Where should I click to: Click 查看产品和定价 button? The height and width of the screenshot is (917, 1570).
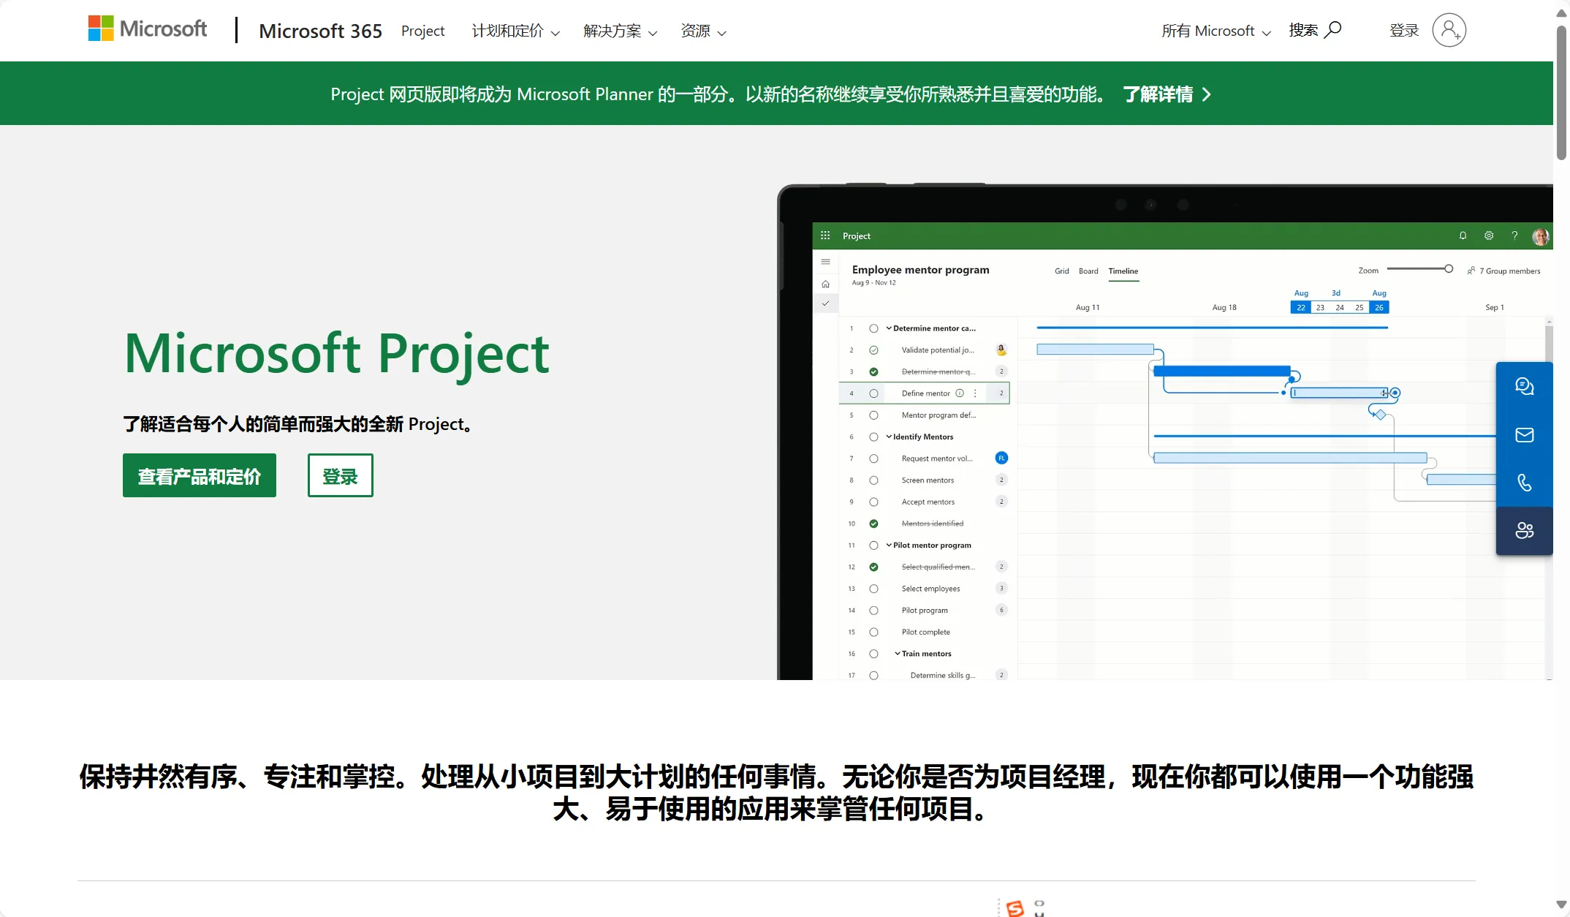(x=200, y=476)
